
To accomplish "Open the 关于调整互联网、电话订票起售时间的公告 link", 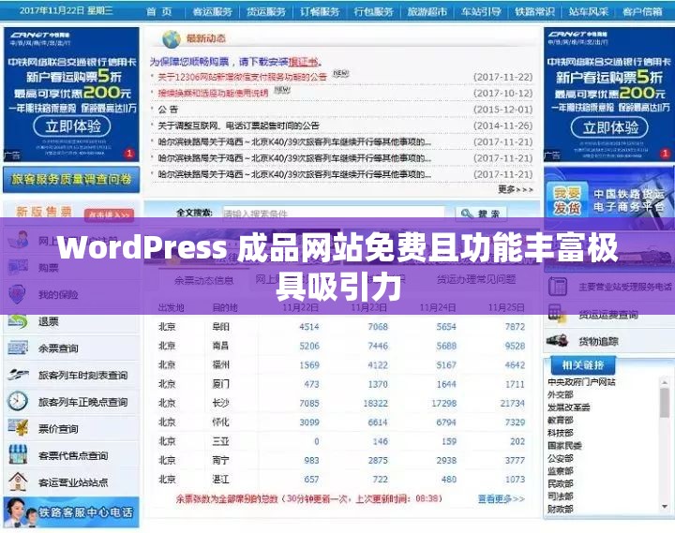I will (x=238, y=126).
